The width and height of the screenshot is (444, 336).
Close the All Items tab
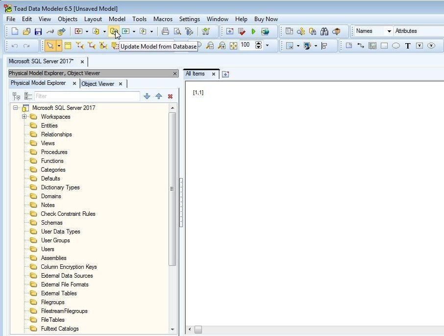click(214, 74)
